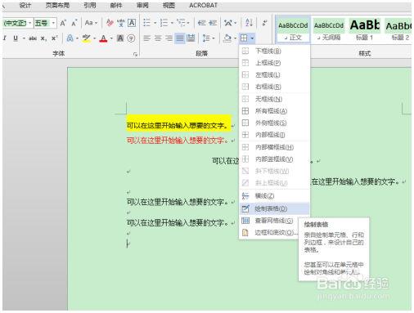Open bullets library dropdown arrow
The height and width of the screenshot is (313, 414).
(x=155, y=23)
